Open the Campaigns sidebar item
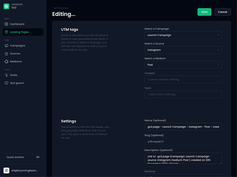237x177 pixels. pos(17,45)
